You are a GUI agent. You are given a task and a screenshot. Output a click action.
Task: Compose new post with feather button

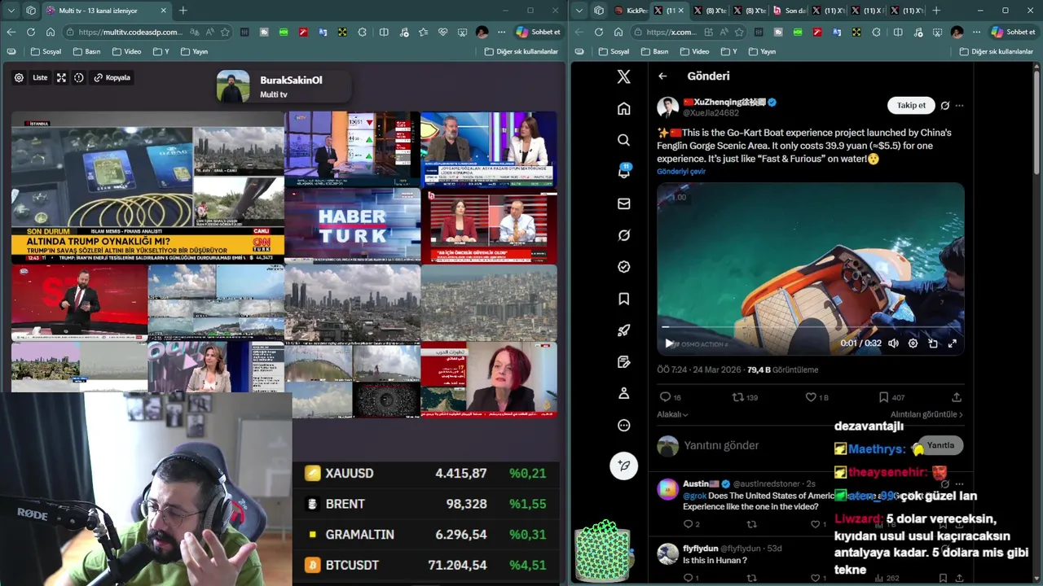pos(623,466)
